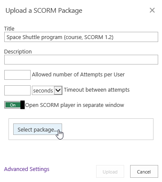This screenshot has height=182, width=162.
Task: Click the Select package... button
Action: [37, 129]
